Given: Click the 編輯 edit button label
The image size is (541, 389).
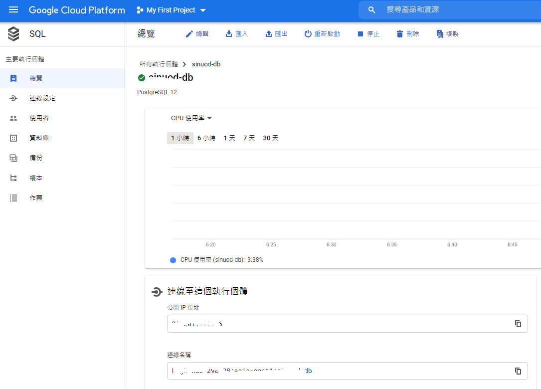Looking at the screenshot, I should 202,34.
